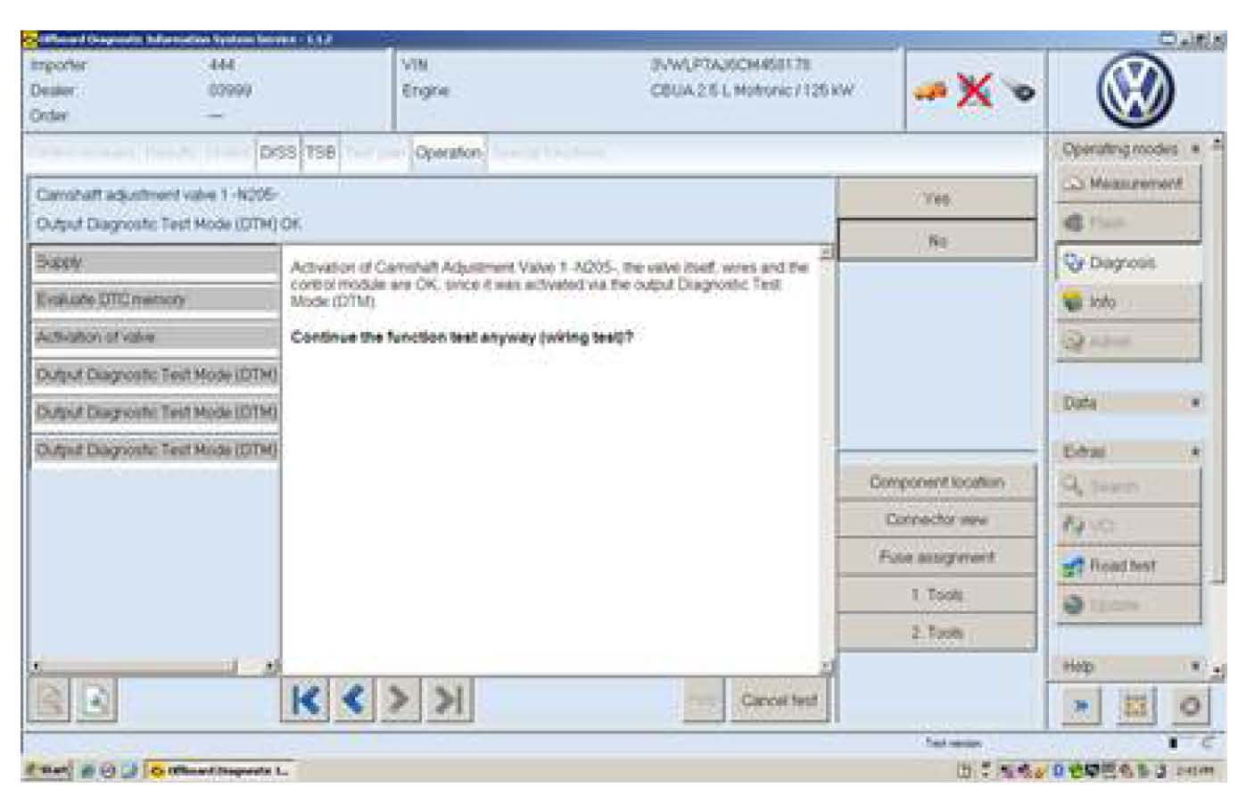This screenshot has width=1238, height=804.
Task: Jump to first step with blue arrow
Action: [305, 700]
